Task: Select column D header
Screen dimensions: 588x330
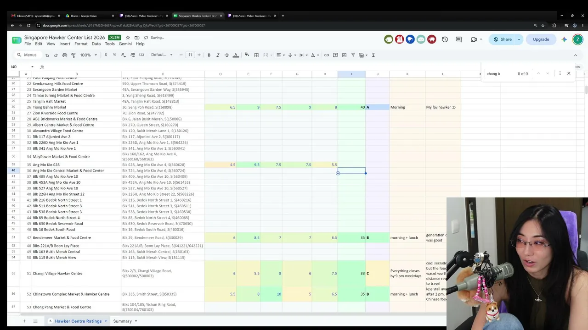Action: [220, 74]
